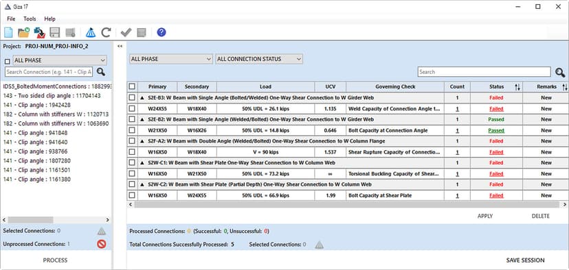This screenshot has width=569, height=270.
Task: Click the horizontal scrollbar below the table
Action: point(346,205)
